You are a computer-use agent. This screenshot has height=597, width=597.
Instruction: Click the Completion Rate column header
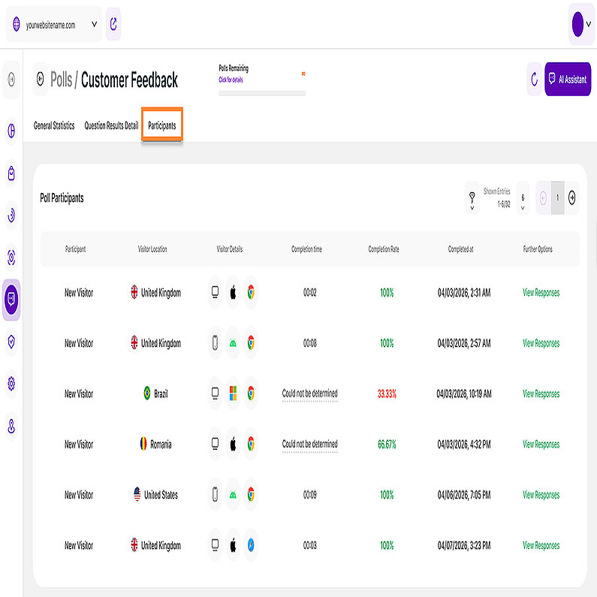click(x=384, y=249)
